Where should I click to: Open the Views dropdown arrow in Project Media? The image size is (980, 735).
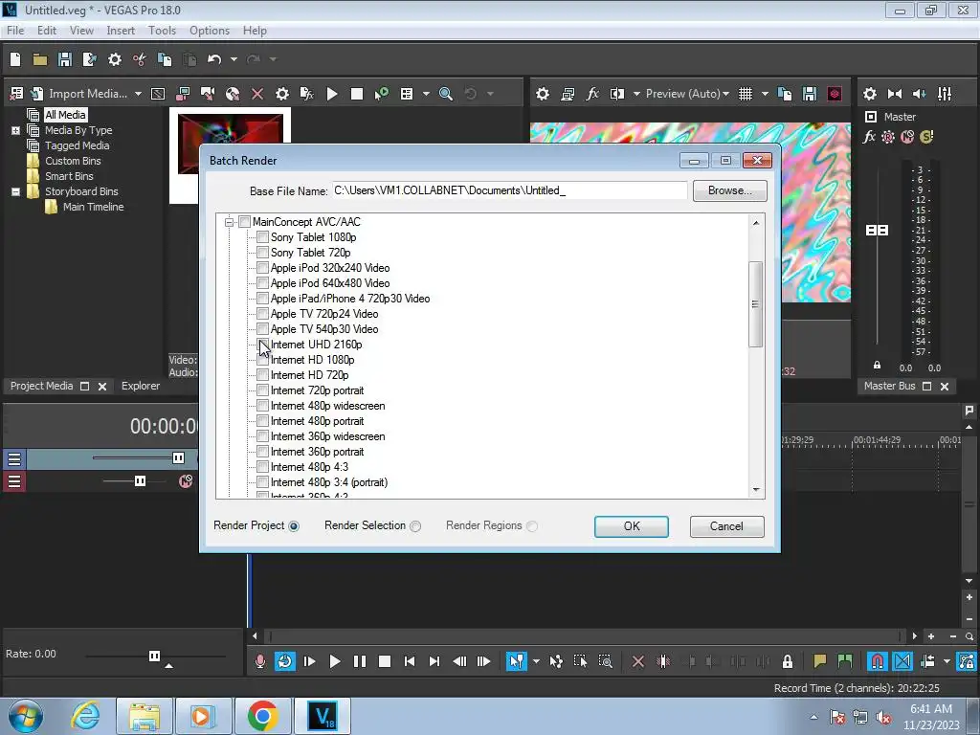426,94
